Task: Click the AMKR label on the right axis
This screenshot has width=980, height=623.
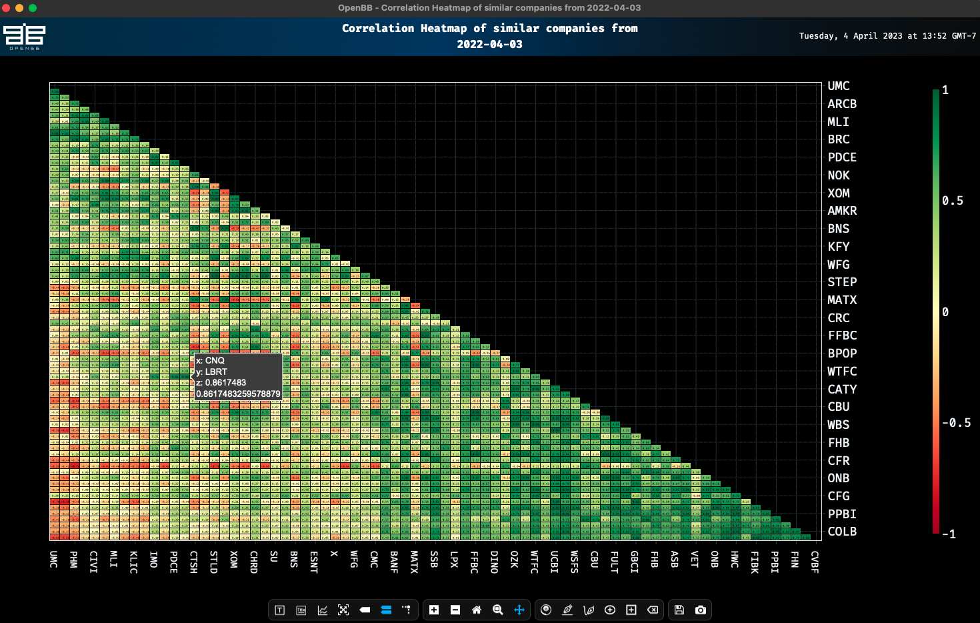Action: click(842, 211)
